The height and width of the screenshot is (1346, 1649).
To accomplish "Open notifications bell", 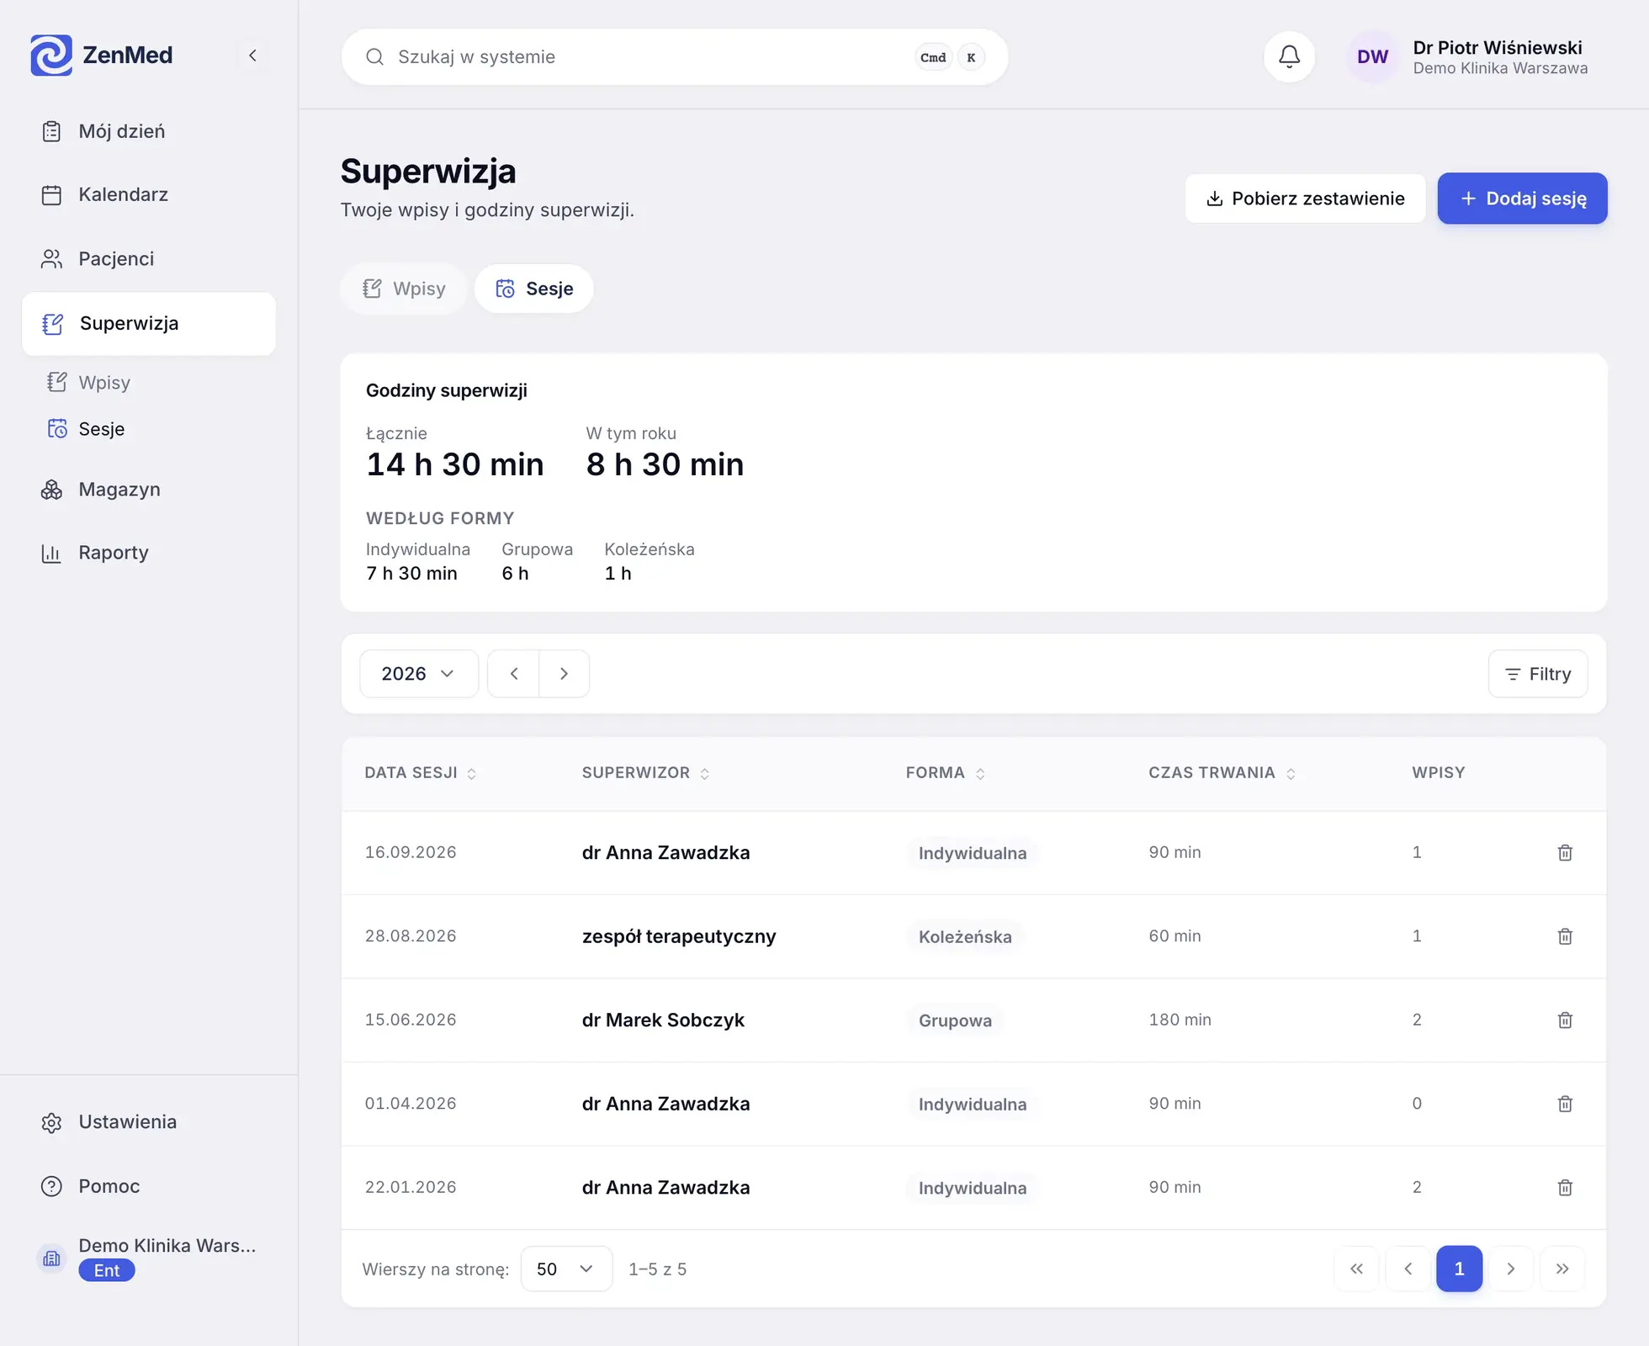I will pyautogui.click(x=1289, y=56).
